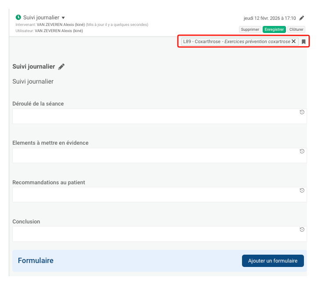Screen dimensions: 318x285
Task: Remove the L89 Coxarthrose tag
Action: pyautogui.click(x=294, y=41)
